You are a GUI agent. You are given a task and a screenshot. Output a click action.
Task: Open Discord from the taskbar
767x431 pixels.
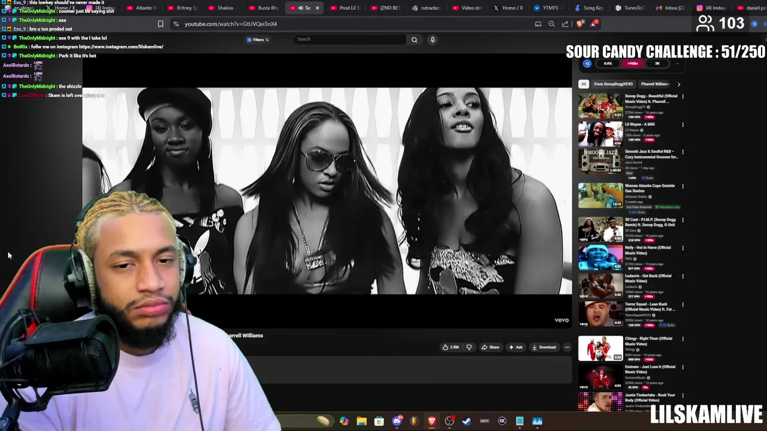(x=397, y=421)
